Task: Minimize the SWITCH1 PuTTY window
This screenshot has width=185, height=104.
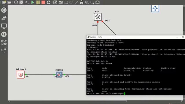Action: 177,37
